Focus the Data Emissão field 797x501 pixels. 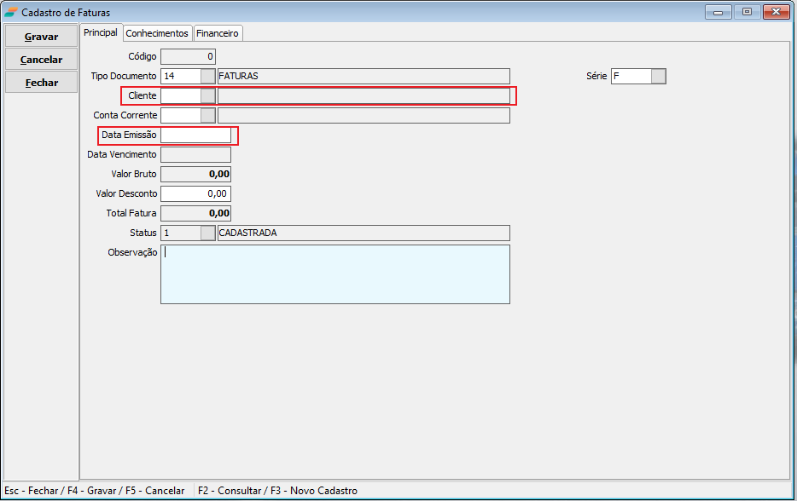[x=195, y=135]
